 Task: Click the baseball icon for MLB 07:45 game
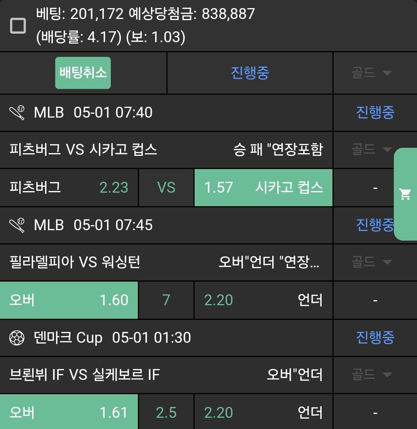coord(17,225)
